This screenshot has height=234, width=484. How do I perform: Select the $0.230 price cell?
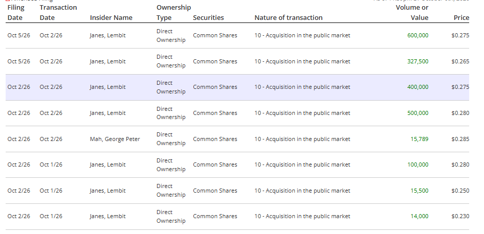(x=460, y=216)
